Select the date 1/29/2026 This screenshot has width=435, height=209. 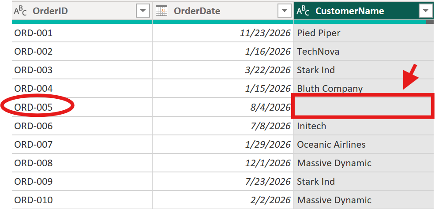pos(223,145)
